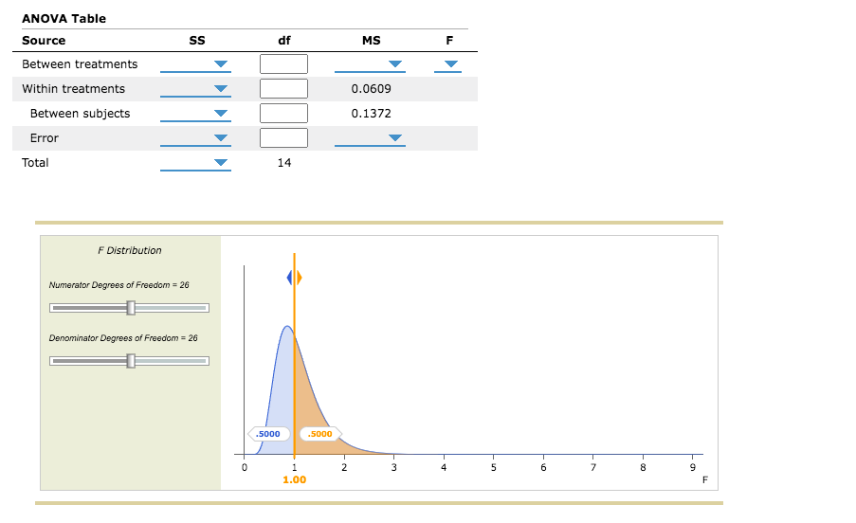Click 'Numerator Degrees of Freedom = 26' label
Screen dimensions: 856x523
(119, 285)
